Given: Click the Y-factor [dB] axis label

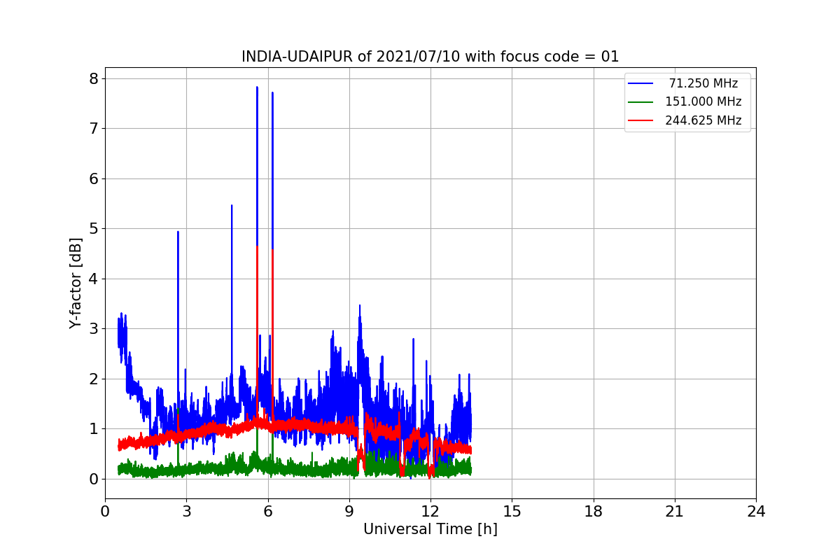Looking at the screenshot, I should coord(76,283).
